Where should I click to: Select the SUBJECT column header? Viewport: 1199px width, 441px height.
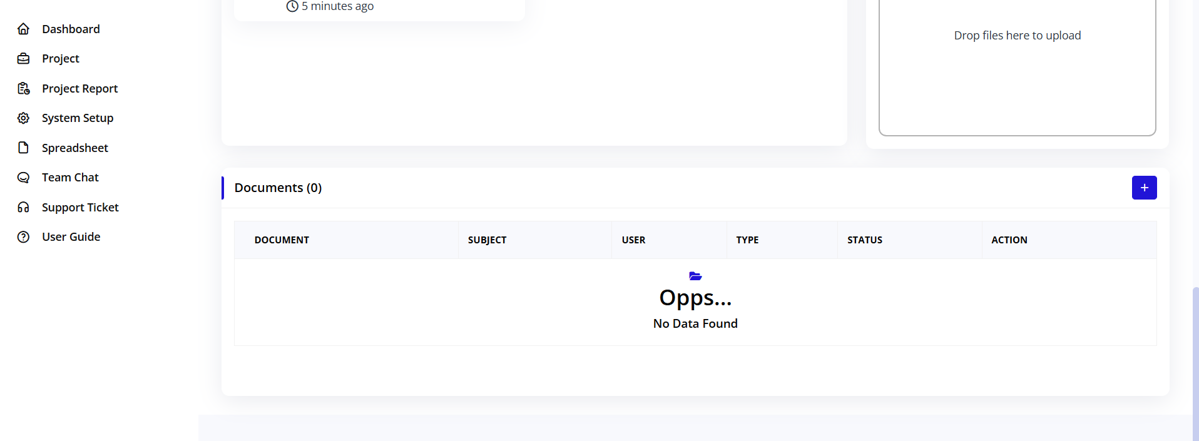[487, 240]
